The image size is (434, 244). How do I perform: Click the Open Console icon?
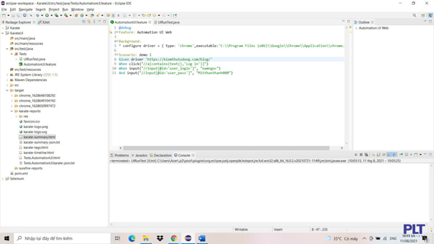[416, 155]
